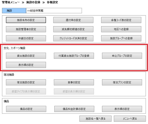Click 付属貸出施設グループの登録 button
148x124 pixels.
74,56
